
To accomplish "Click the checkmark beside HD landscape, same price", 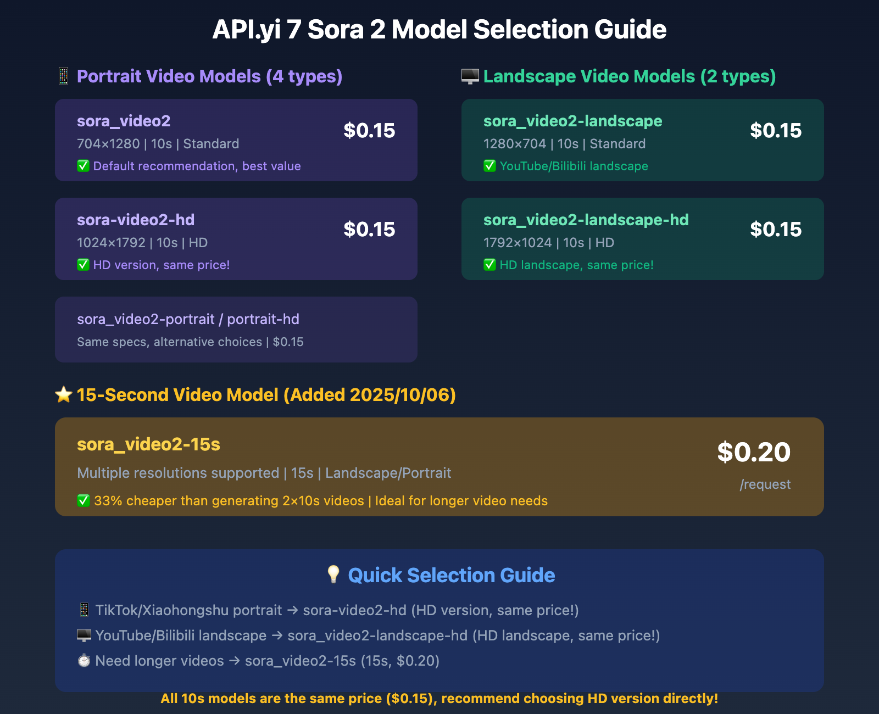I will pyautogui.click(x=489, y=265).
